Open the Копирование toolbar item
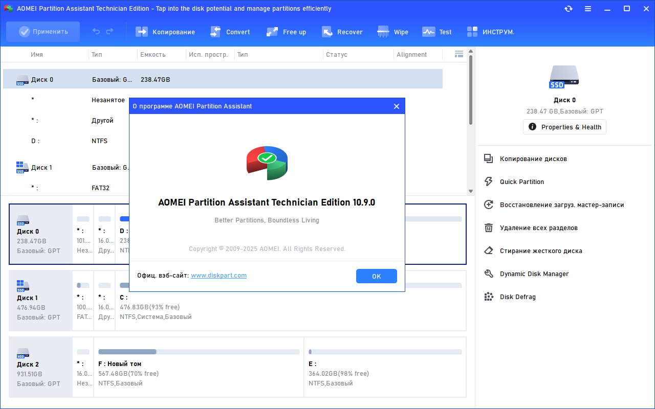The image size is (655, 409). point(165,32)
